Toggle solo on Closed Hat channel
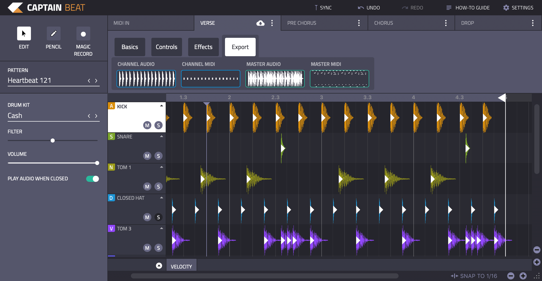 tap(159, 217)
